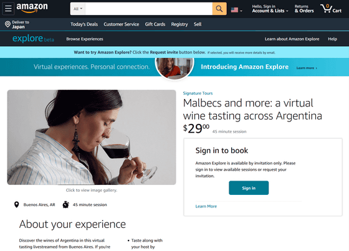Click the Amazon logo
Image resolution: width=349 pixels, height=251 pixels.
[32, 8]
